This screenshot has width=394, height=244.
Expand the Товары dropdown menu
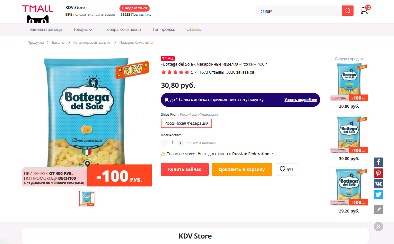pos(83,30)
